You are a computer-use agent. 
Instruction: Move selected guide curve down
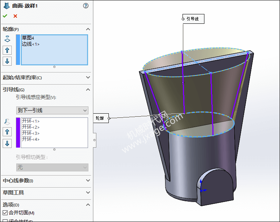[x=7, y=143]
